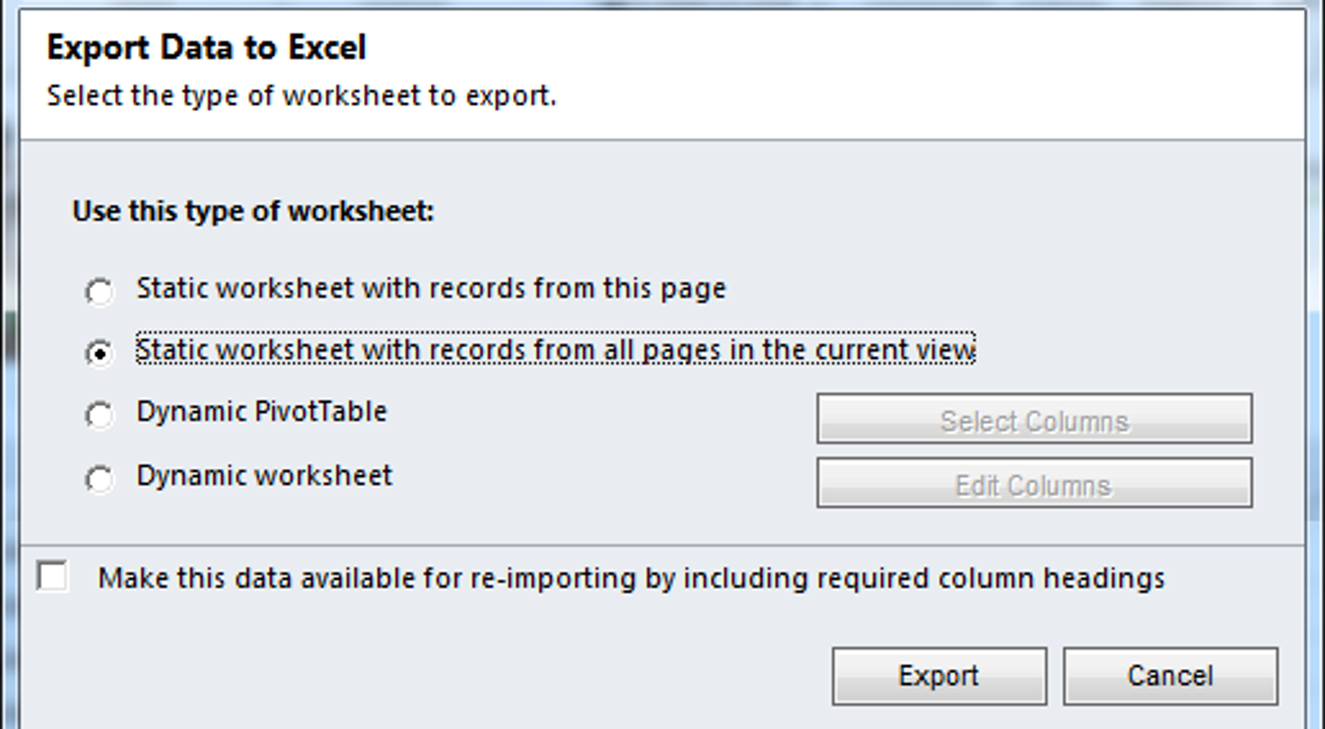Select 'Static worksheet with records from this page' radio

coord(100,292)
